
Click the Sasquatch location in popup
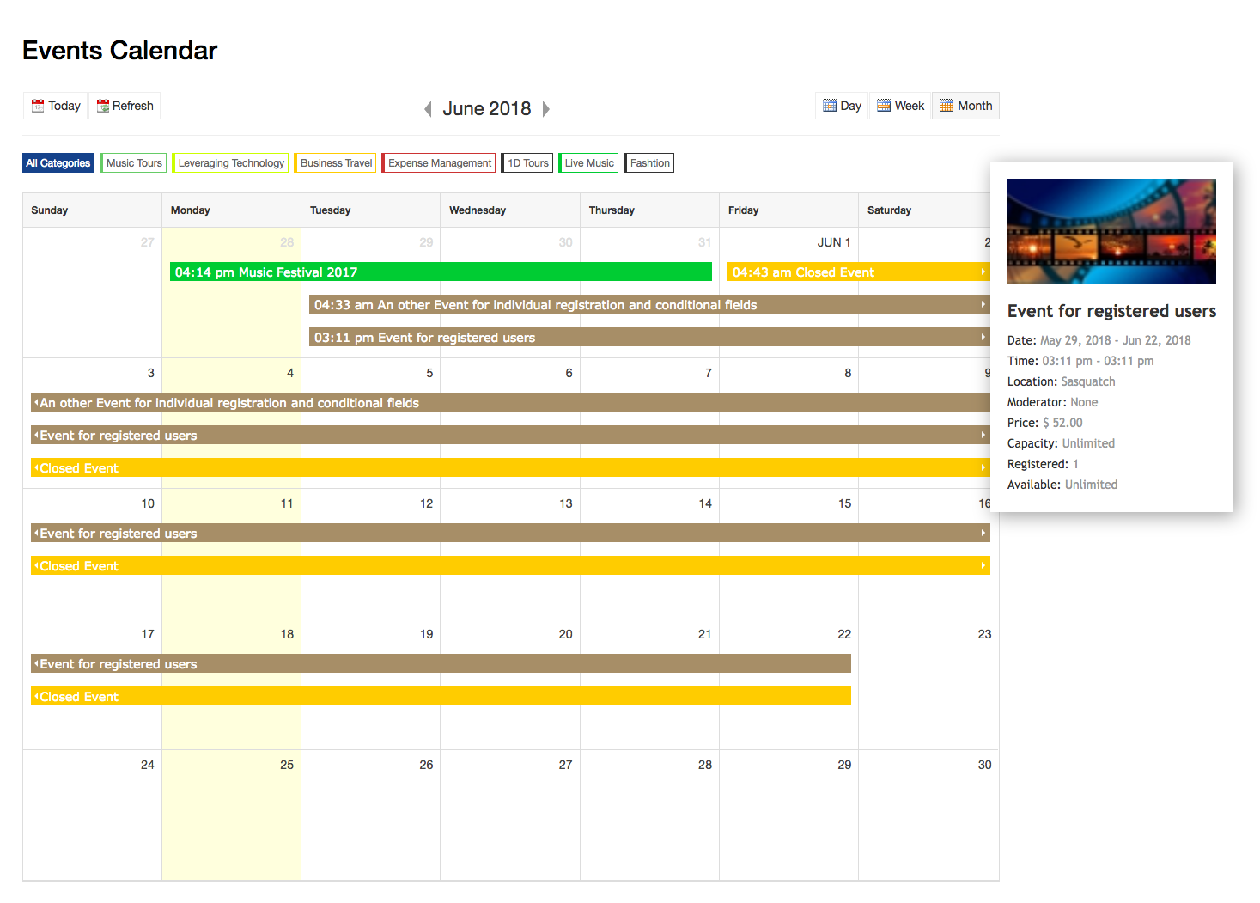point(1088,381)
